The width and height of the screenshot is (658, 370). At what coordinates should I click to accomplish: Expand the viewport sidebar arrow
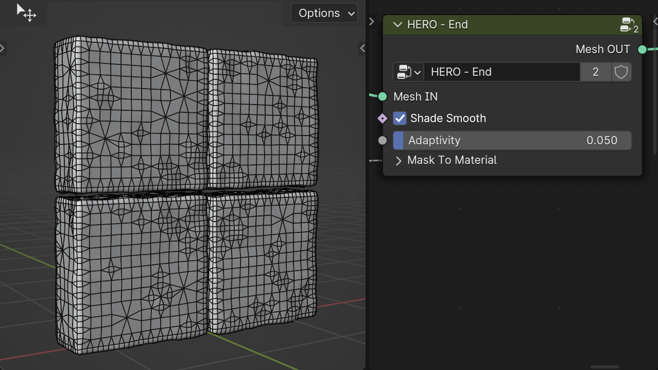[362, 48]
